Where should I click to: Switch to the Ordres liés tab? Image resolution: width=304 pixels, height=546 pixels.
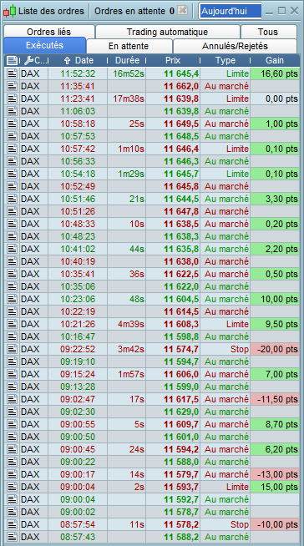click(x=49, y=32)
